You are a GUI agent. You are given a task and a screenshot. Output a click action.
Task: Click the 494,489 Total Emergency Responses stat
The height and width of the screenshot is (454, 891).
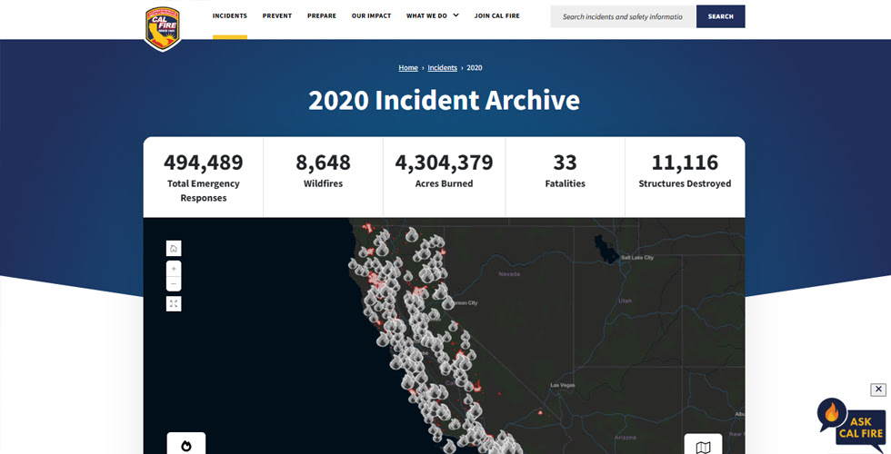204,177
